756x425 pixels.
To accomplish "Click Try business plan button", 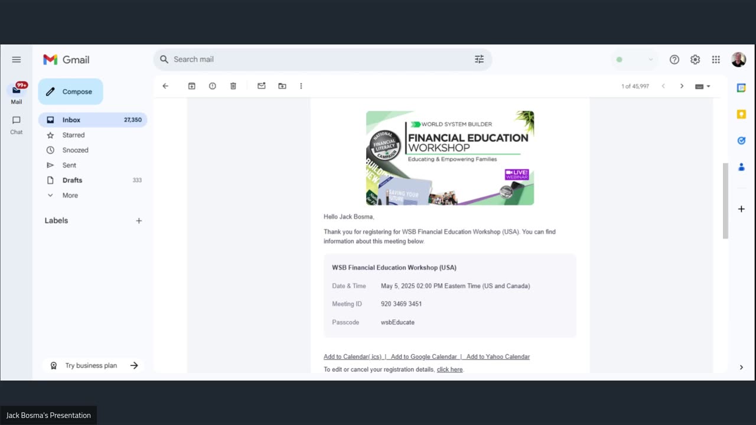I will [94, 365].
